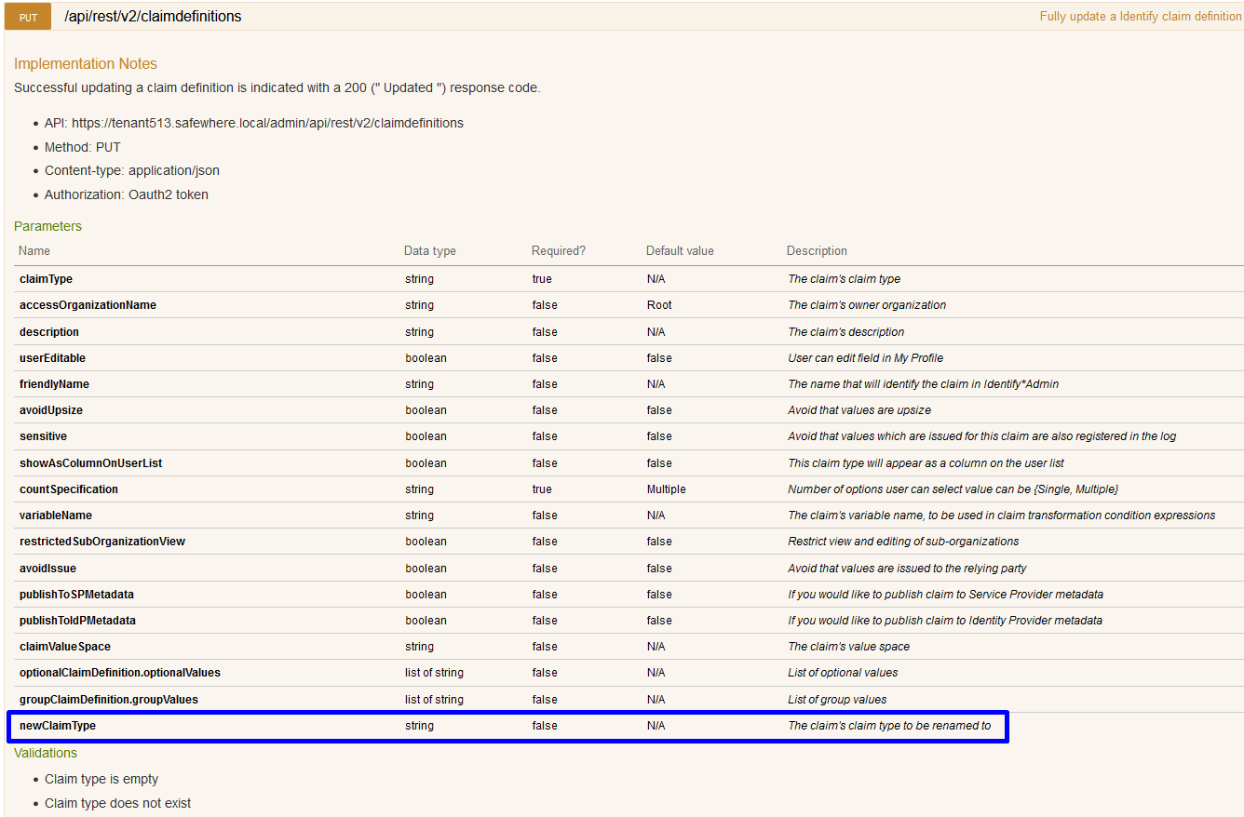This screenshot has width=1244, height=817.
Task: Click the countSpecification parameter name
Action: tap(69, 489)
